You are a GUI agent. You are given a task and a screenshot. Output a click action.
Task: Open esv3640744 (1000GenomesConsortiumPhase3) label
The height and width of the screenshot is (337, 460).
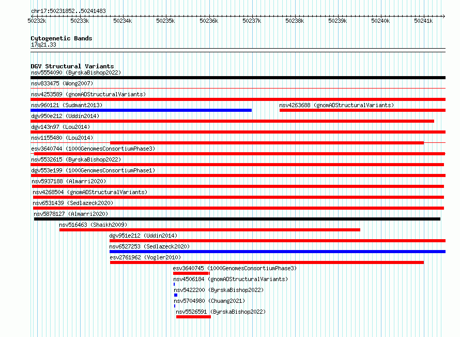pos(93,149)
